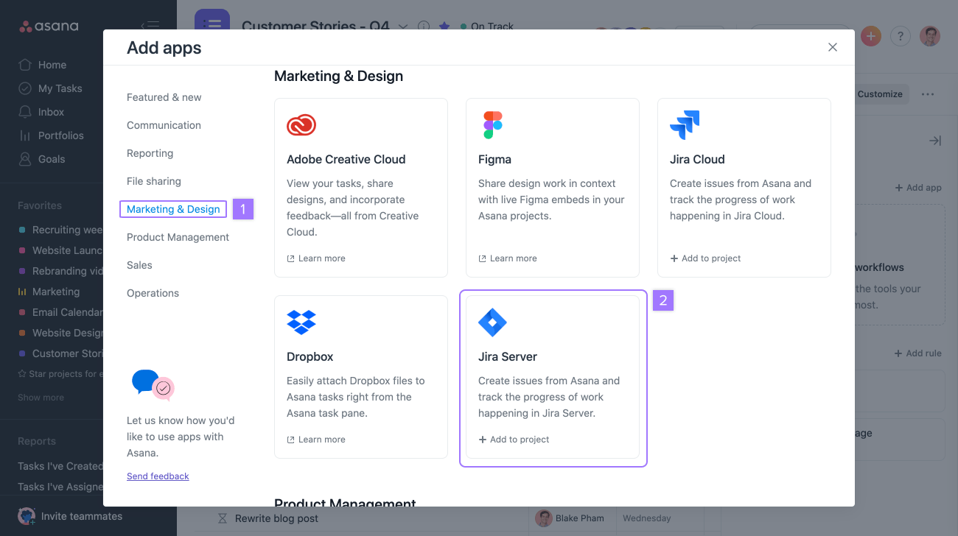
Task: Toggle the project favorite star
Action: (444, 27)
